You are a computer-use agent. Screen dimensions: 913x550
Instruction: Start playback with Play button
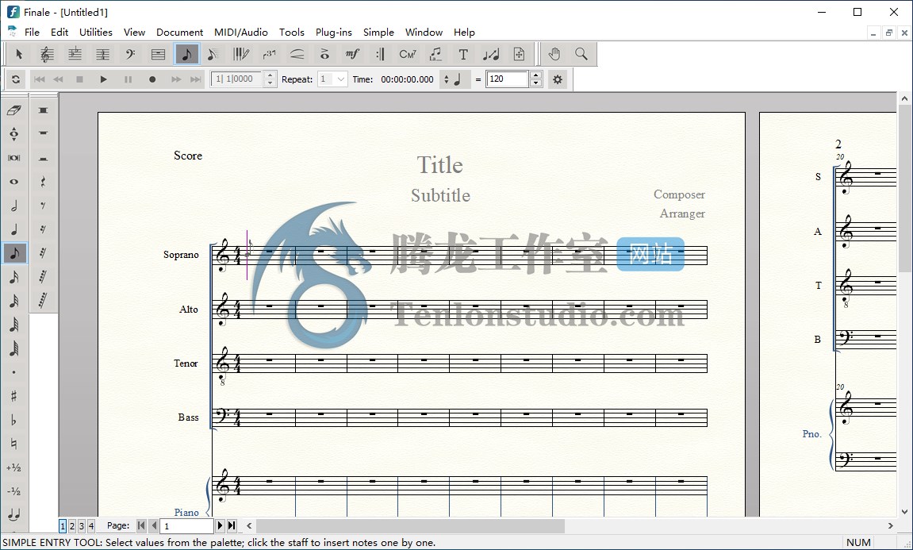[103, 79]
